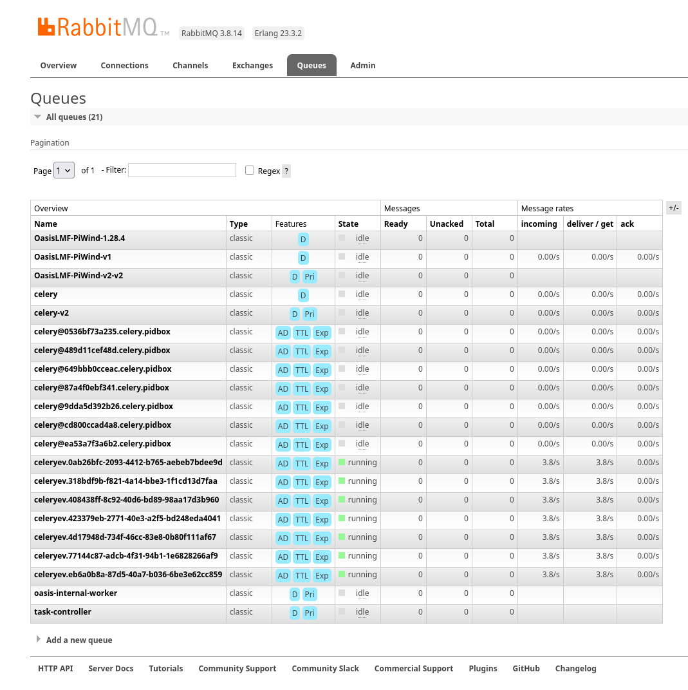Image resolution: width=688 pixels, height=690 pixels.
Task: Open the Admin tab
Action: [362, 65]
